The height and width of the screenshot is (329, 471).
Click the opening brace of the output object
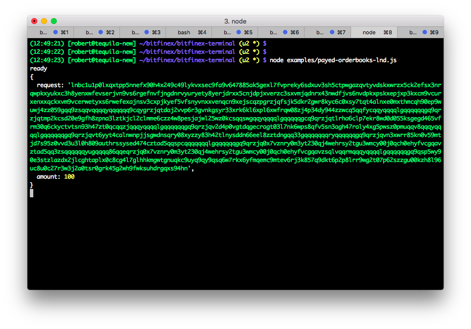click(31, 77)
